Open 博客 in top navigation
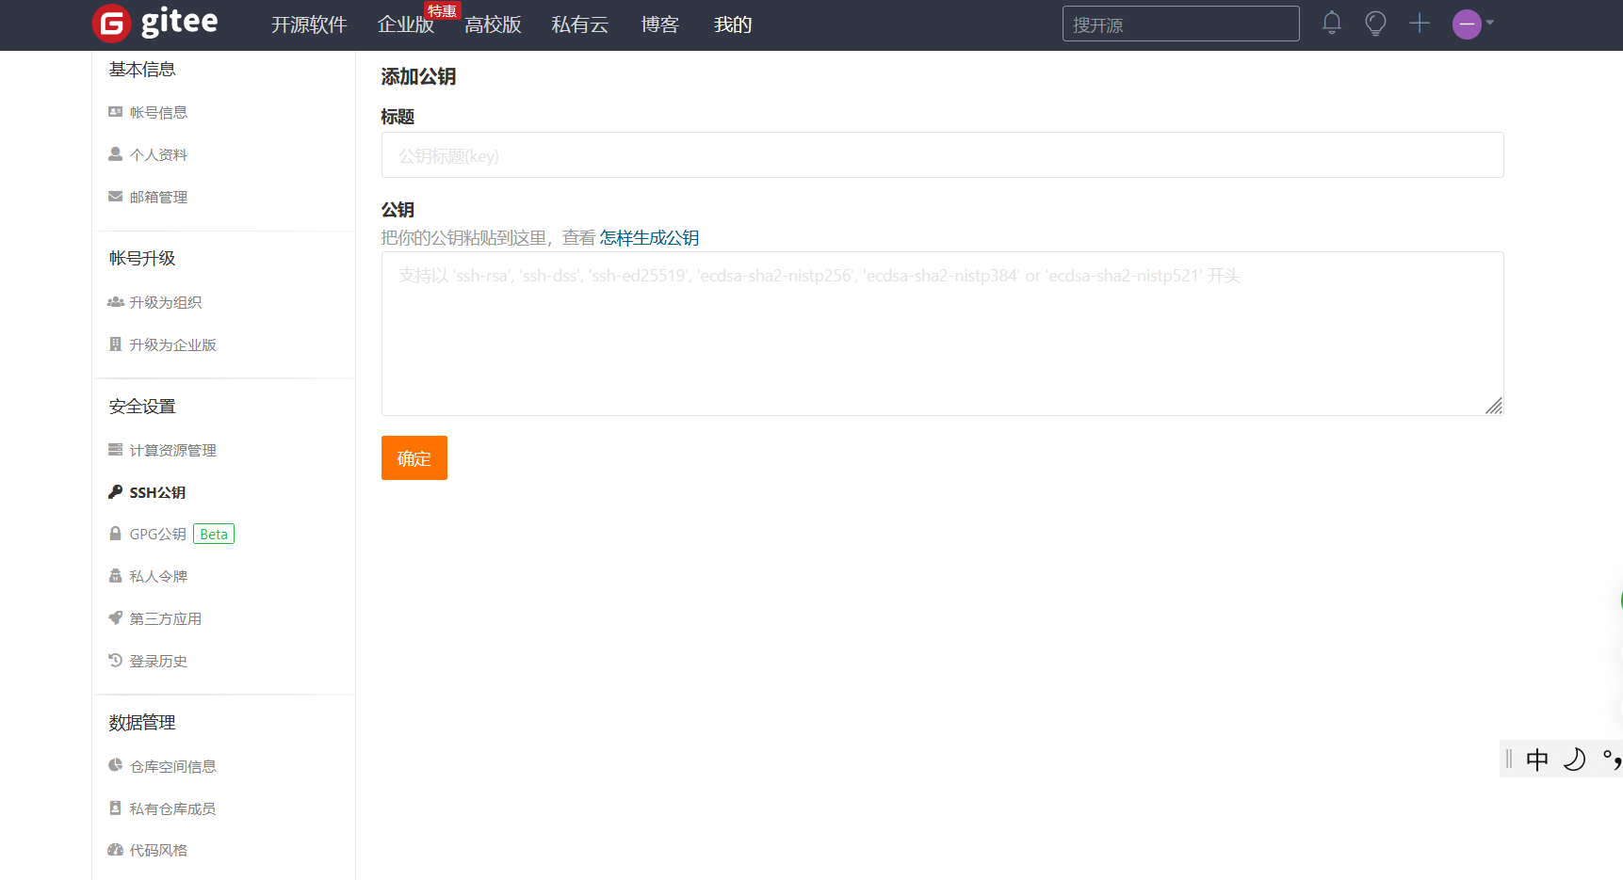 [x=659, y=24]
